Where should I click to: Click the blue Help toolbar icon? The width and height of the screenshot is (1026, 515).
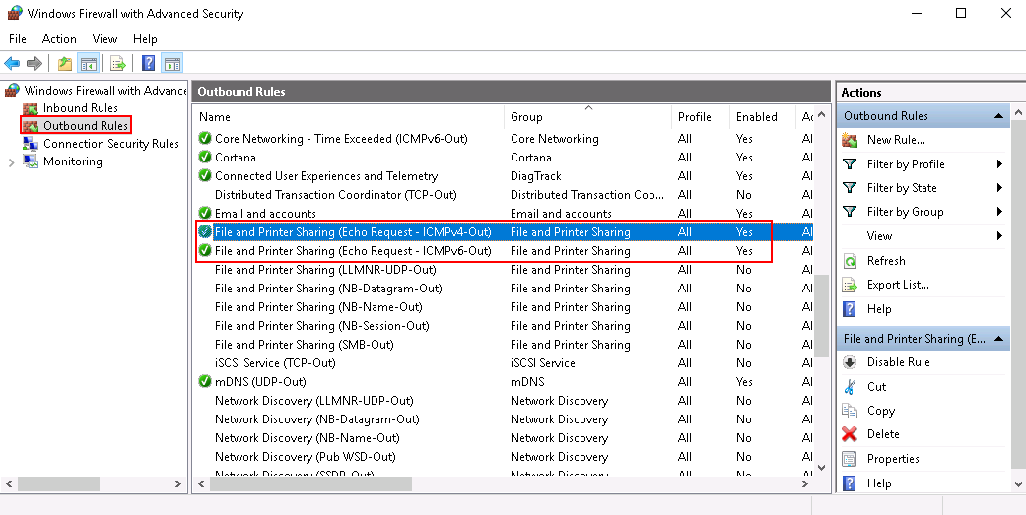(x=149, y=63)
